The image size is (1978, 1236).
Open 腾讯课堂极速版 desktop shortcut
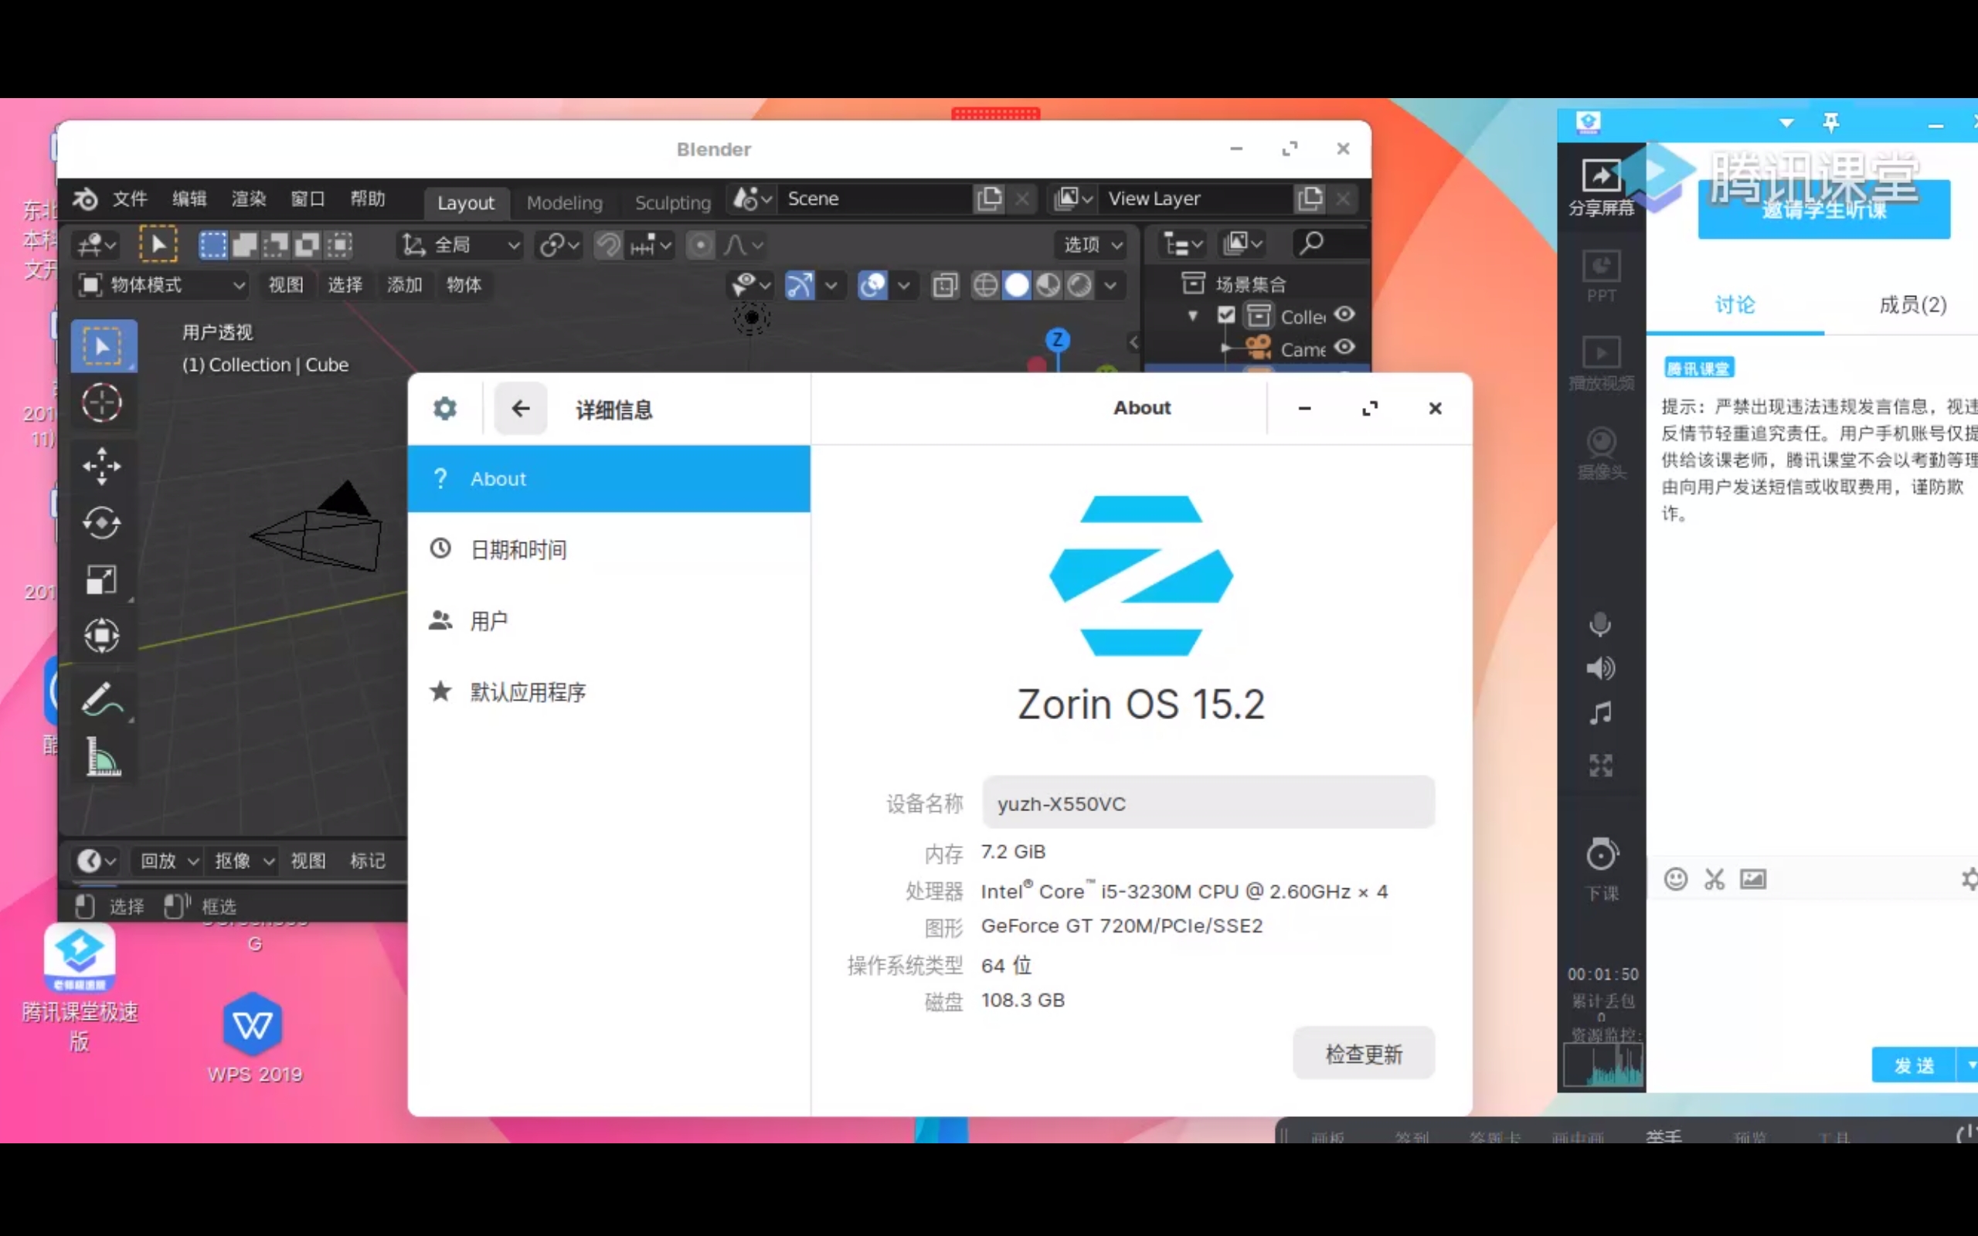pyautogui.click(x=80, y=987)
